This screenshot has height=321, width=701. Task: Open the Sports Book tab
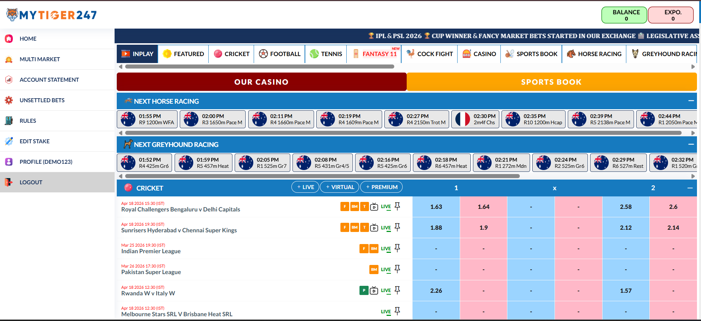click(531, 54)
